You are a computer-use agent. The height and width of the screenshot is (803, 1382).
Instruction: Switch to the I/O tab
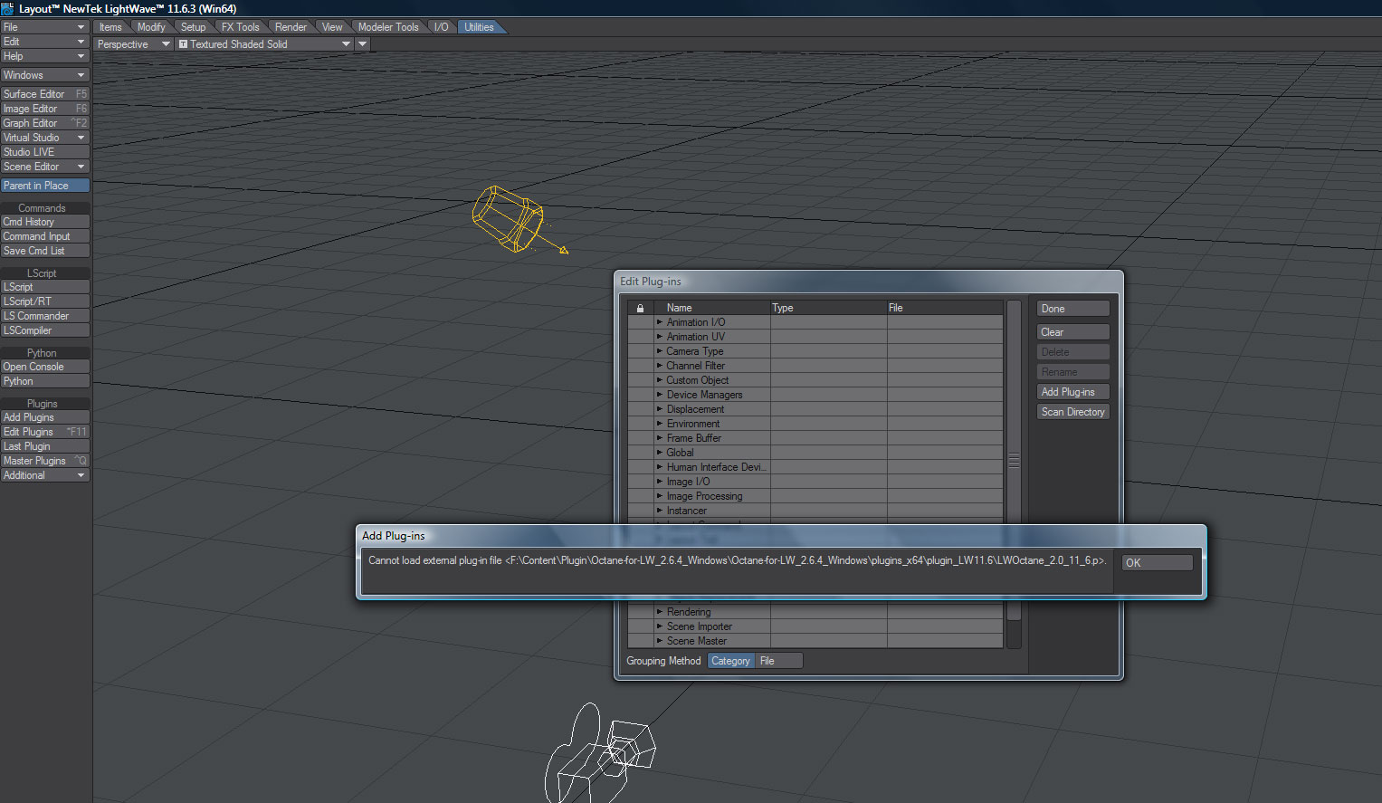[441, 27]
